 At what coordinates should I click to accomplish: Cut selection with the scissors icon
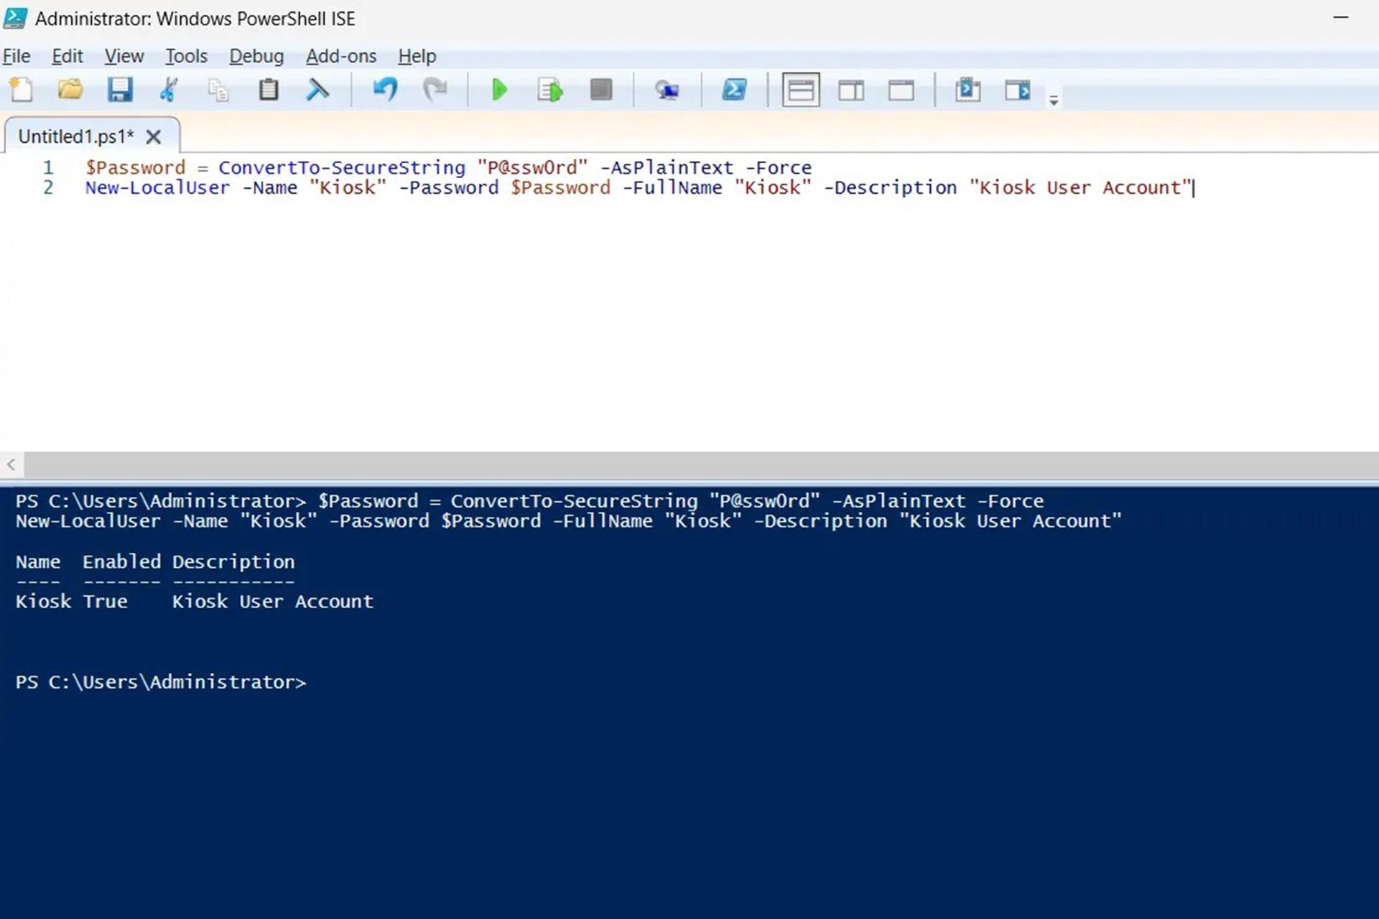point(169,90)
